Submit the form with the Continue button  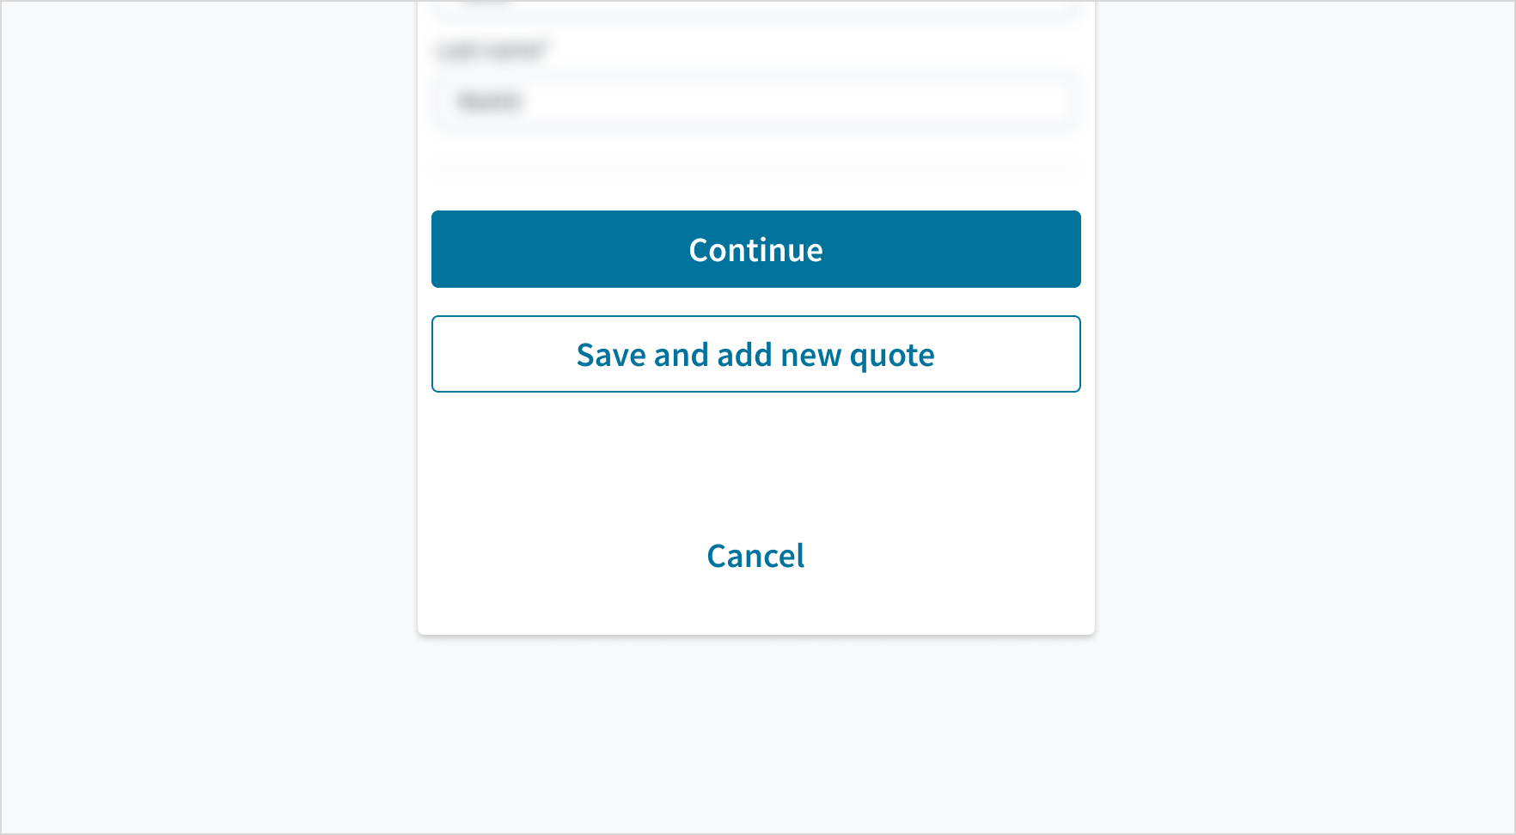pos(755,249)
